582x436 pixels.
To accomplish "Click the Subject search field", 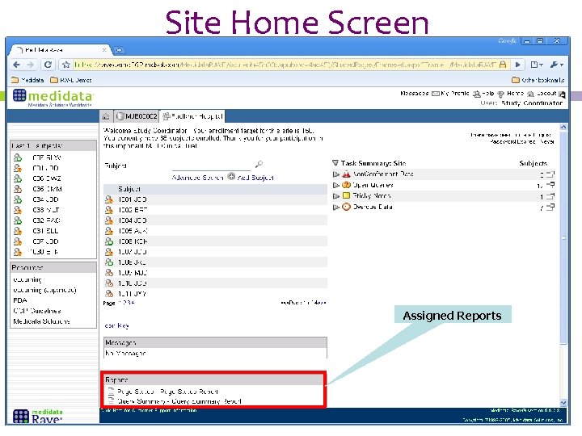I will (x=212, y=165).
